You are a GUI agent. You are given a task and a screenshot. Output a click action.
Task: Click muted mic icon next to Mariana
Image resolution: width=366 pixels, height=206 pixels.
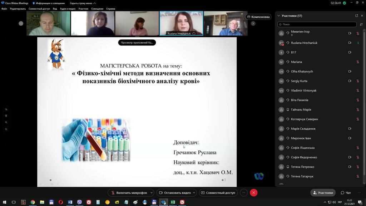pyautogui.click(x=357, y=62)
